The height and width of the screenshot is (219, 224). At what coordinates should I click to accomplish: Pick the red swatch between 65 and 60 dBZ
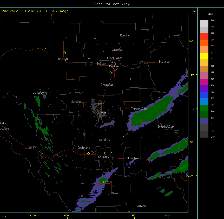(x=204, y=37)
